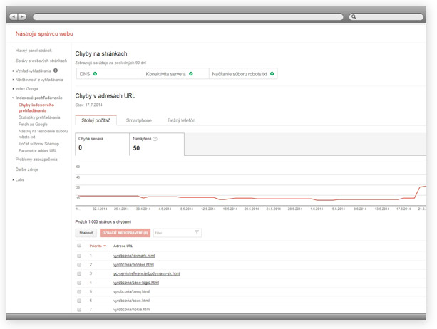Select checkbox for vyrobcovia/case-logic.html row

(79, 283)
